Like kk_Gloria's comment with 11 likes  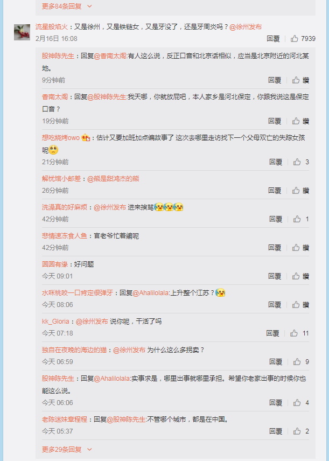293,333
